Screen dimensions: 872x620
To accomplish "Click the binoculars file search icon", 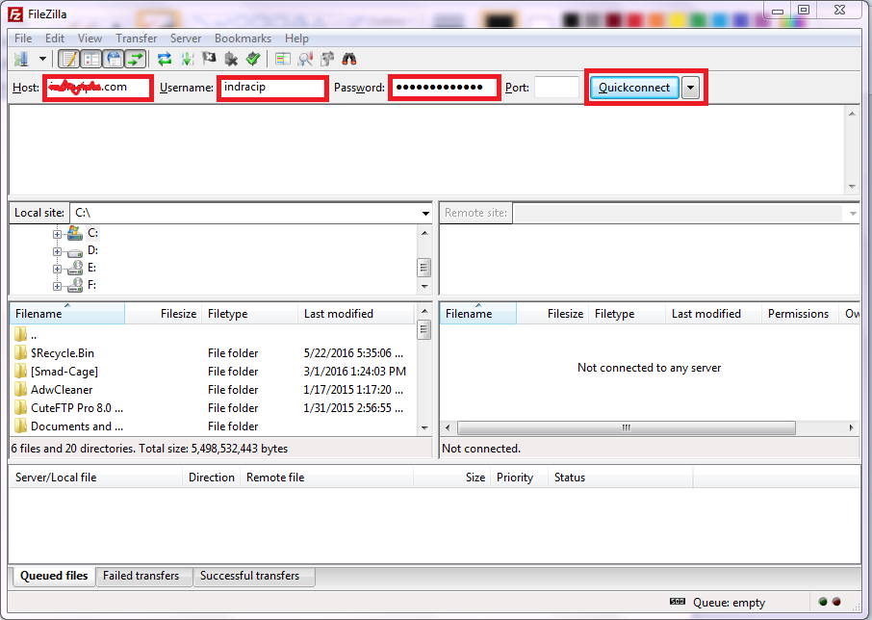I will (349, 59).
